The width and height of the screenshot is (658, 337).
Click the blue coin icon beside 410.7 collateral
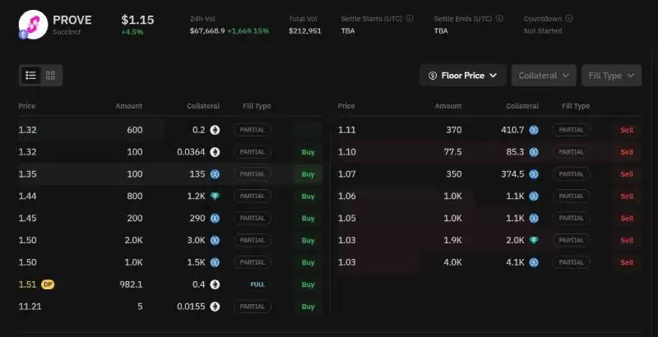click(x=533, y=130)
